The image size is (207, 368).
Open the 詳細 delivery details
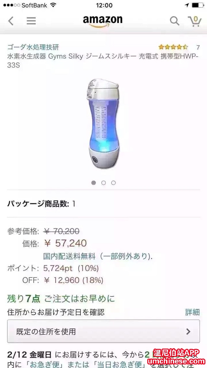pyautogui.click(x=192, y=312)
